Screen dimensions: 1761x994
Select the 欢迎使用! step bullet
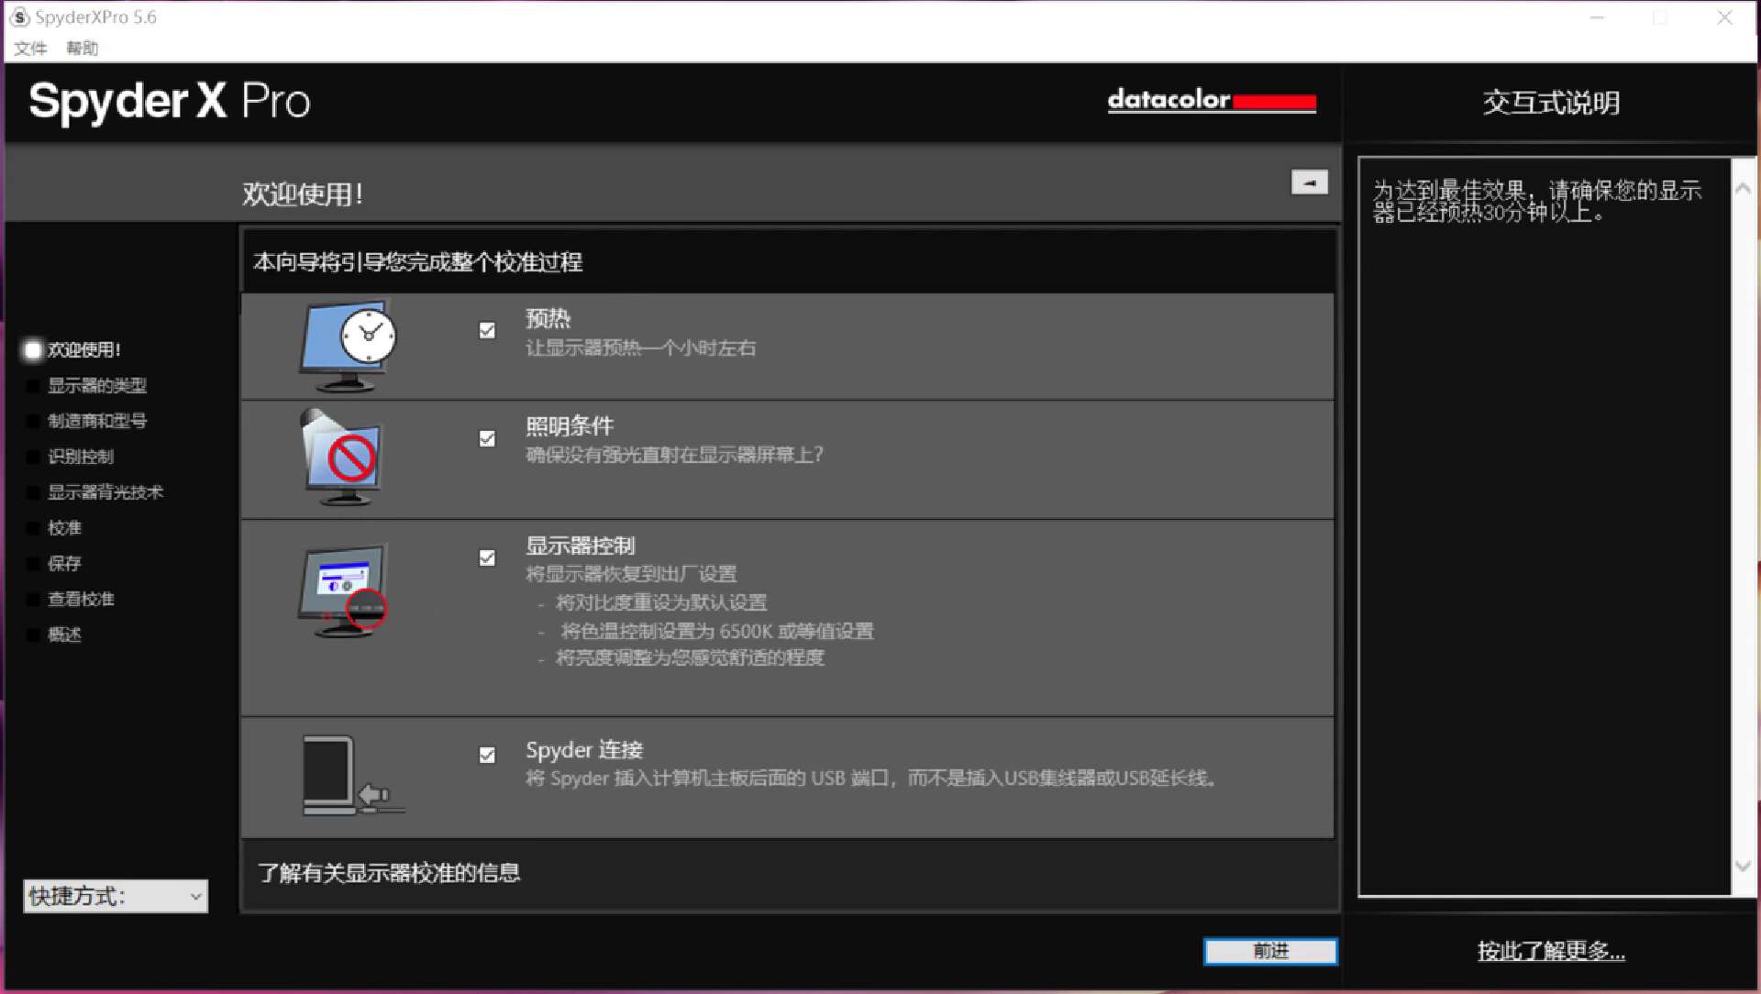33,349
